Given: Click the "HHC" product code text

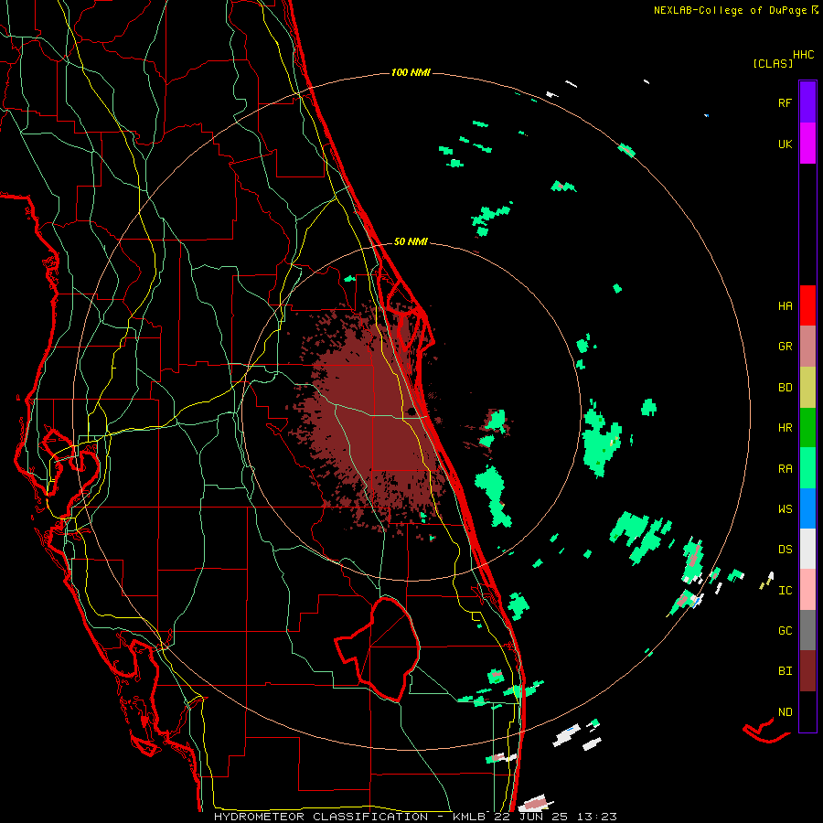Looking at the screenshot, I should tap(804, 55).
